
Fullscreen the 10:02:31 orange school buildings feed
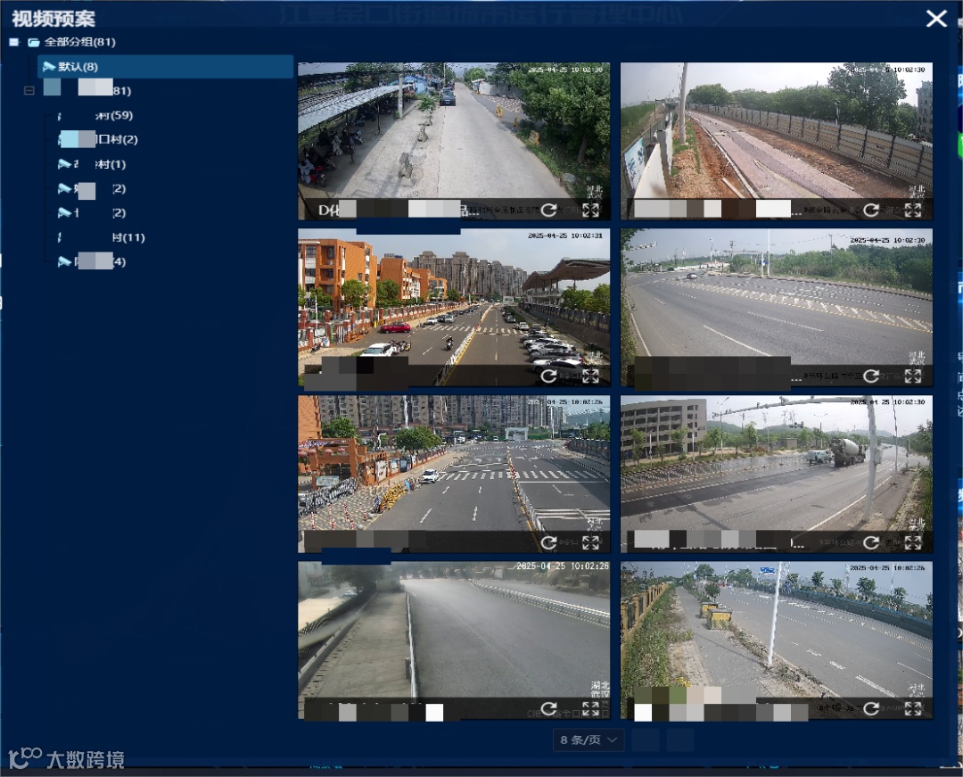click(x=590, y=376)
